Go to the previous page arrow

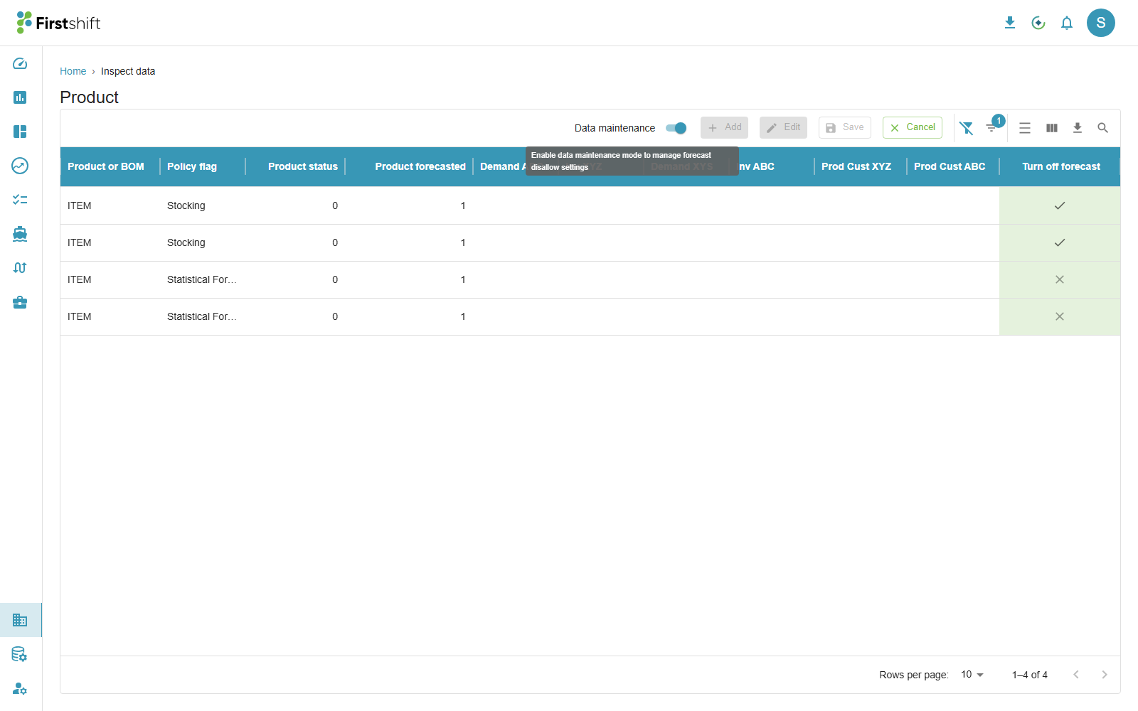[x=1076, y=675]
